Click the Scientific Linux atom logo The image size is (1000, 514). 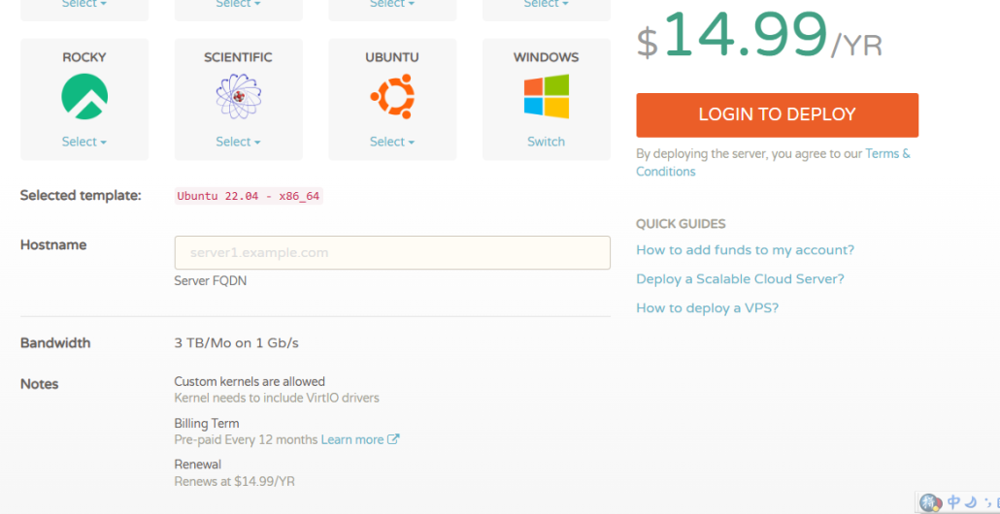click(238, 97)
